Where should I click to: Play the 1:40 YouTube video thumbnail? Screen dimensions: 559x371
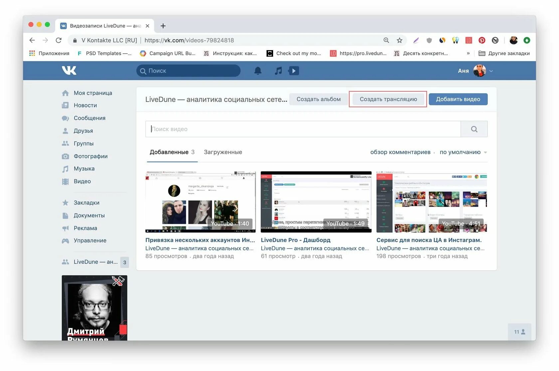pyautogui.click(x=200, y=202)
